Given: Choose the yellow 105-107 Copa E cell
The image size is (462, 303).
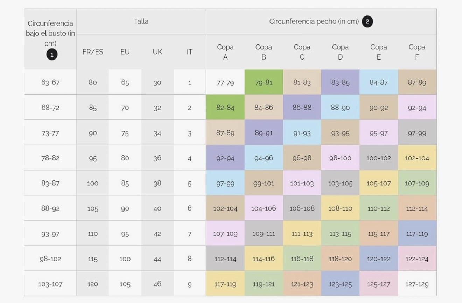Looking at the screenshot, I should [378, 183].
